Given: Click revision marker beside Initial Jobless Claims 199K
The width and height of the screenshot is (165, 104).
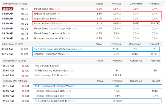Looking at the screenshot, I should [120, 24].
